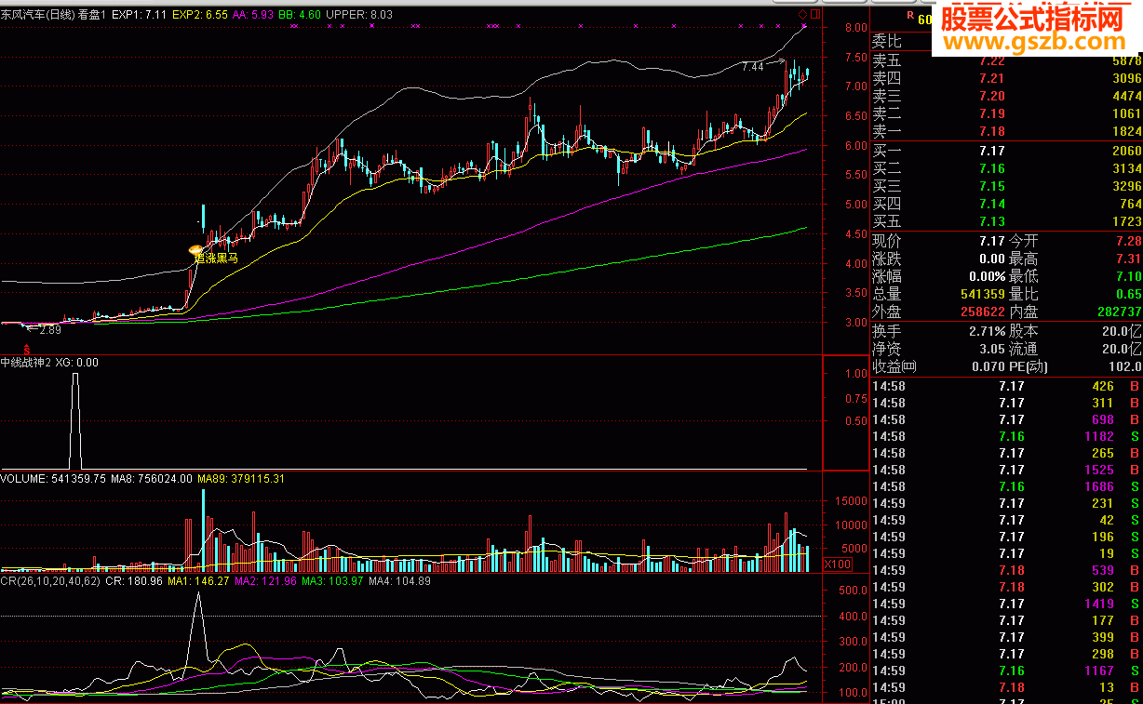The image size is (1143, 704).
Task: Click the red diamond icon above the chart
Action: click(x=803, y=15)
